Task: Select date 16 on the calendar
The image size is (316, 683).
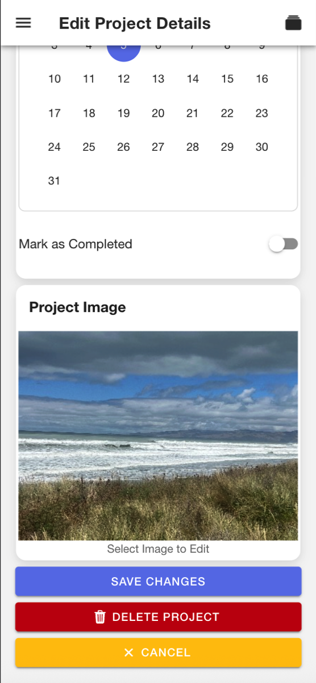Action: 262,79
